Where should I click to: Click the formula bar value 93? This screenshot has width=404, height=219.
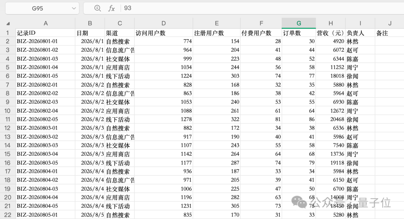pos(128,8)
